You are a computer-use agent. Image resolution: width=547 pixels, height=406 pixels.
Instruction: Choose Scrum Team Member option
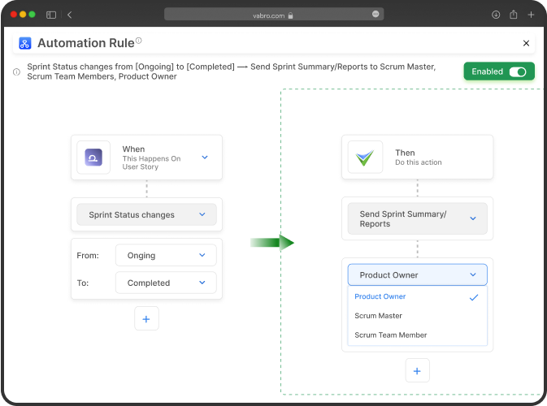click(391, 335)
